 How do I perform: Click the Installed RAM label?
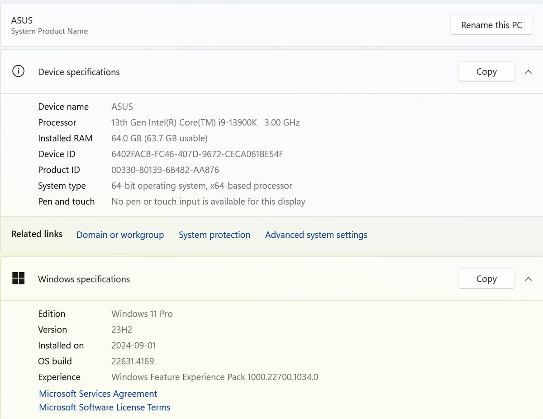click(x=65, y=138)
